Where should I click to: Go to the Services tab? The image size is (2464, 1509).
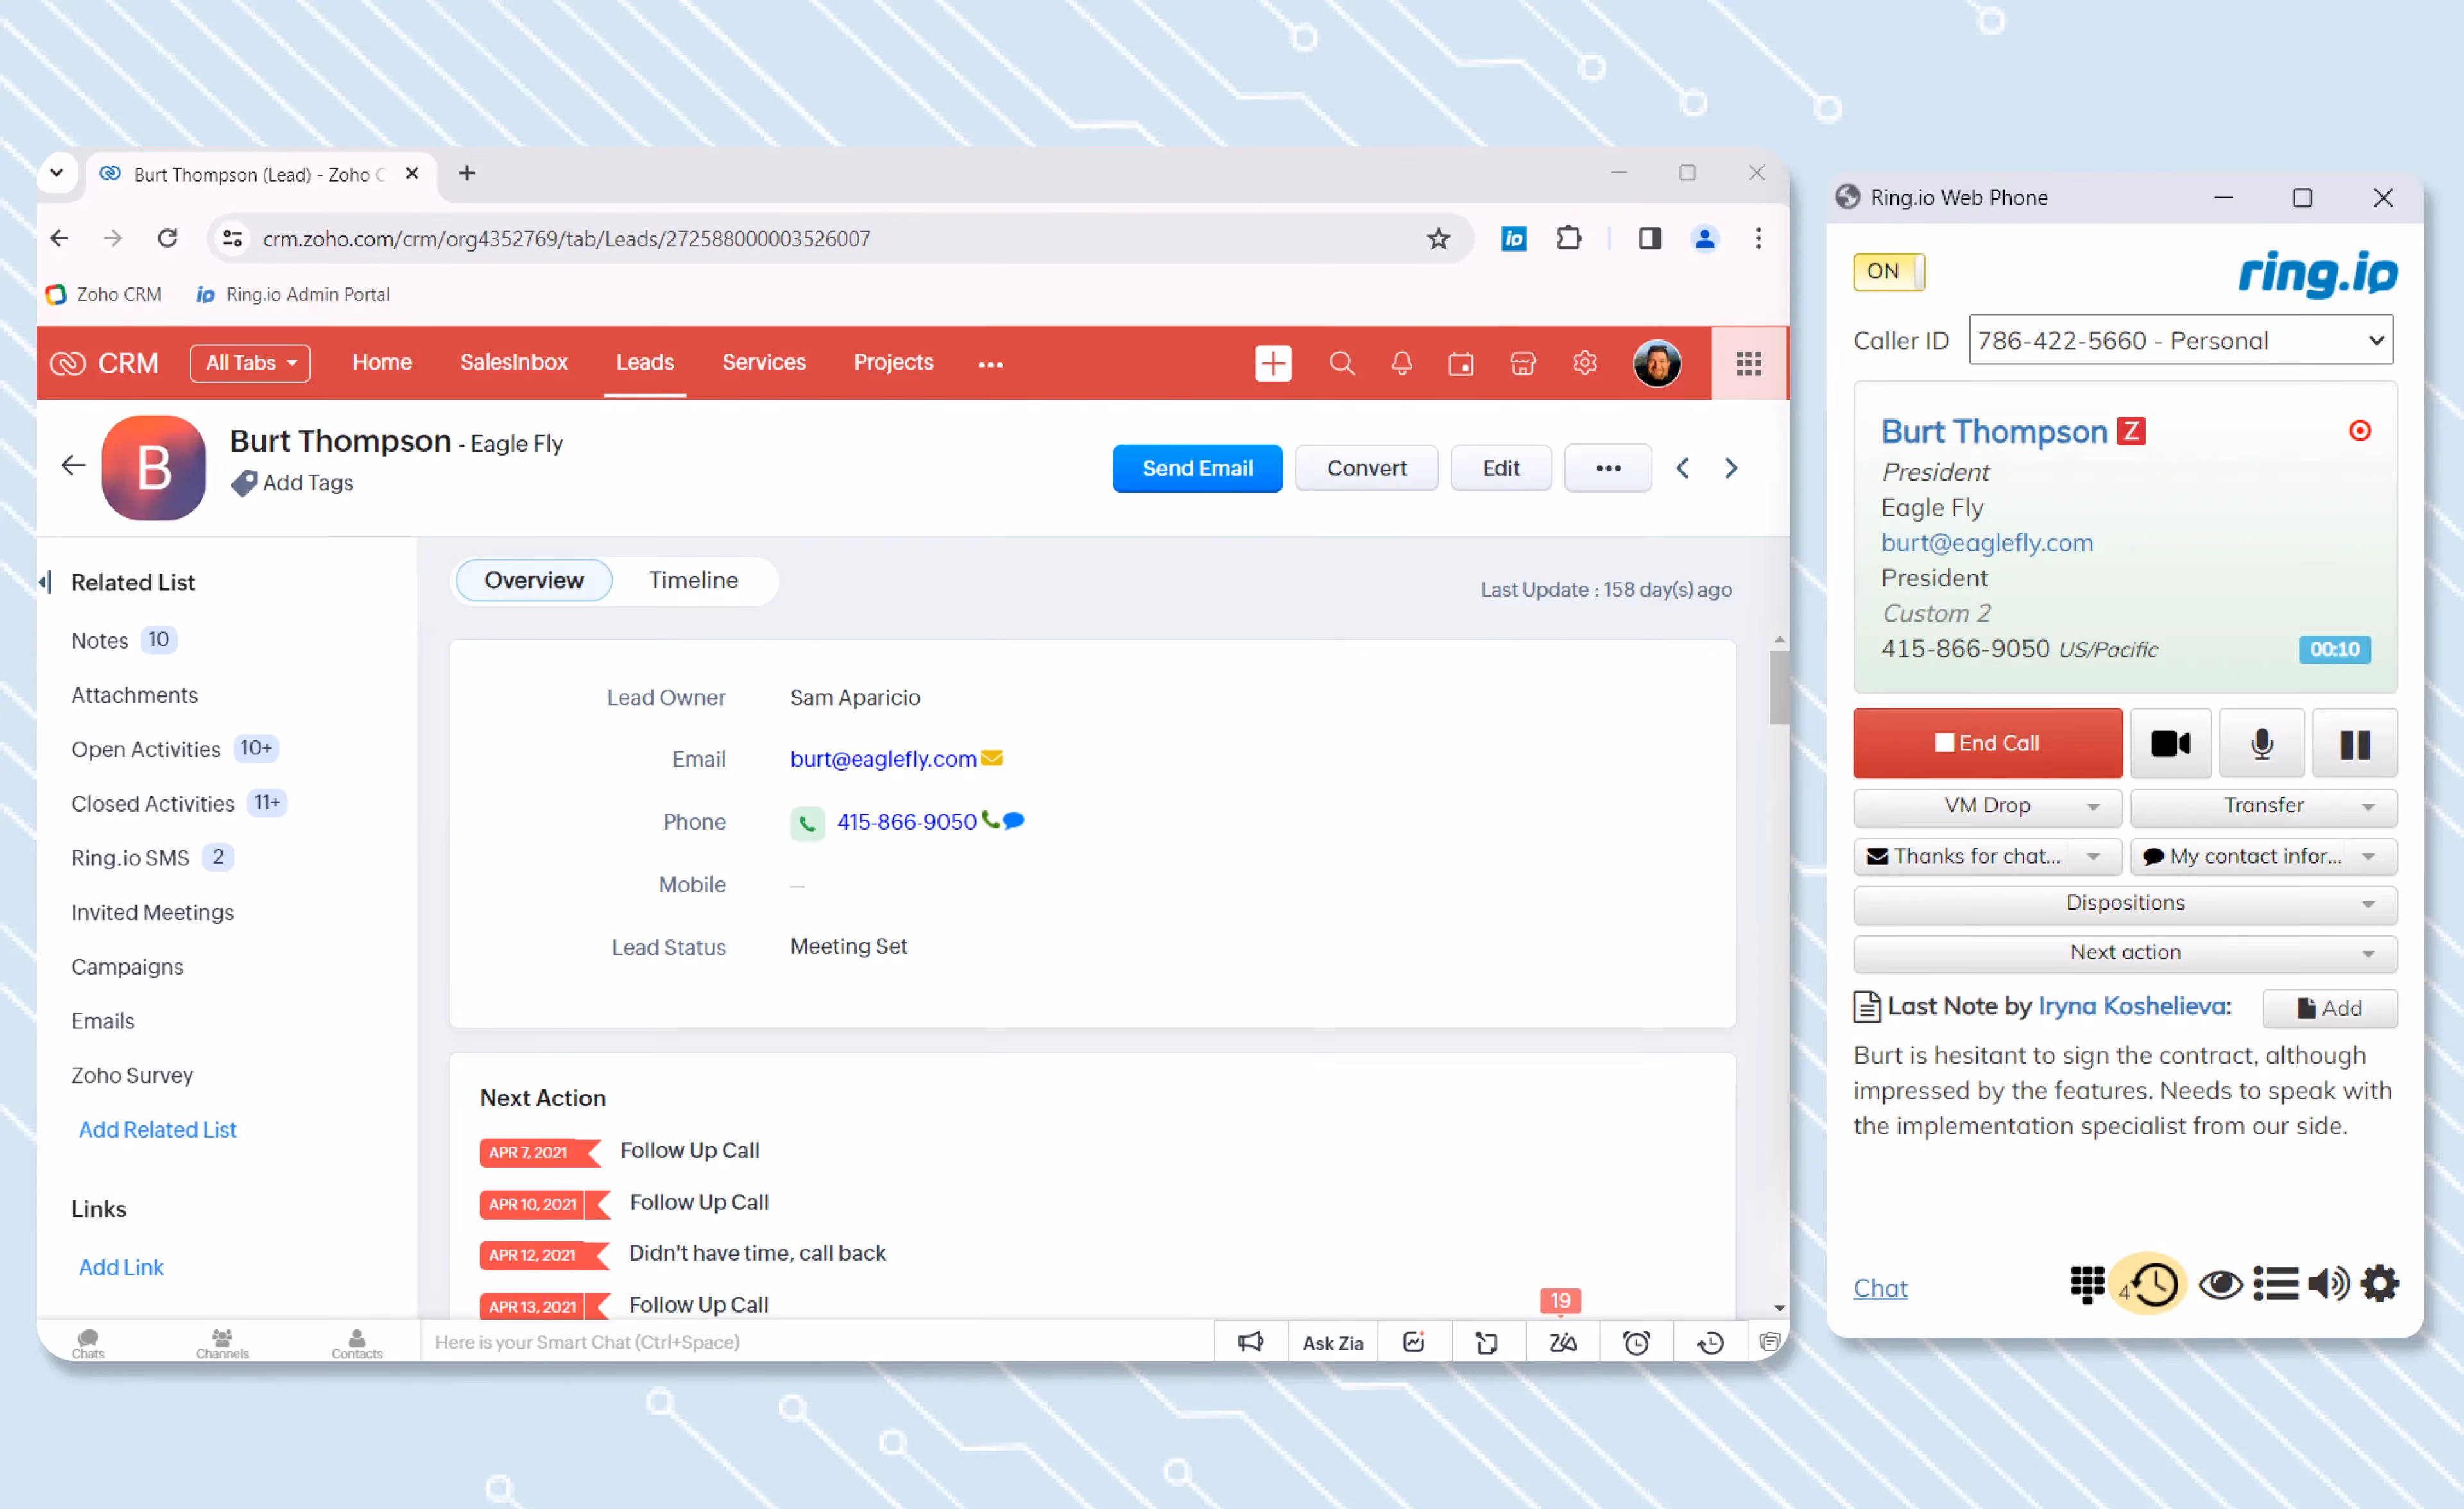(764, 362)
